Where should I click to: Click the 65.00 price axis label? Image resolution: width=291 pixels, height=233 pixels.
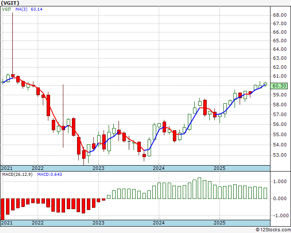click(280, 41)
